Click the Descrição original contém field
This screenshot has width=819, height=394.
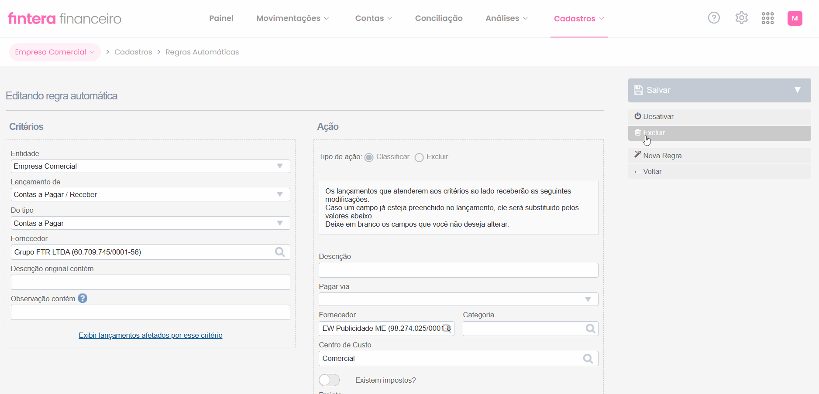click(150, 282)
